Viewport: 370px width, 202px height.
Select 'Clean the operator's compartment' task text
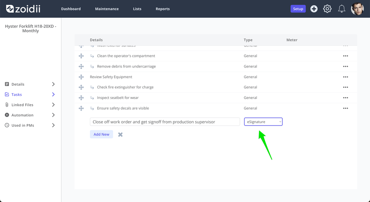tap(126, 56)
